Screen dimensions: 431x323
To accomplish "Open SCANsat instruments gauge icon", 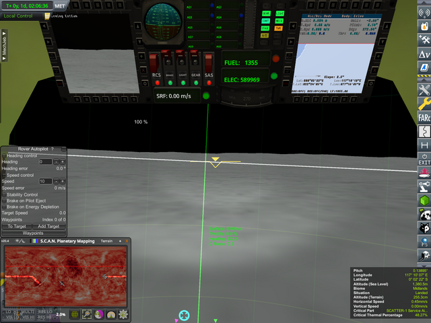I will tap(110, 314).
